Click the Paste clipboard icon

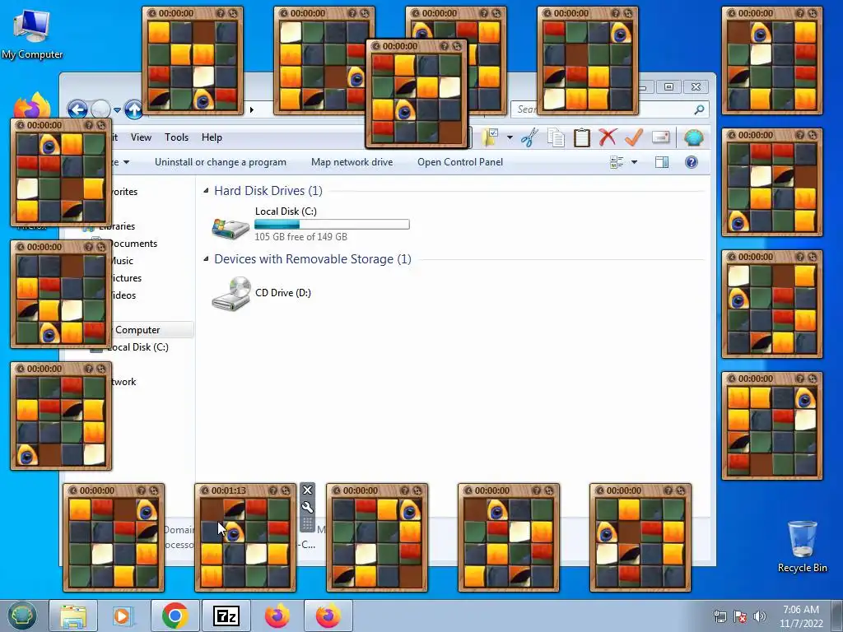coord(582,137)
